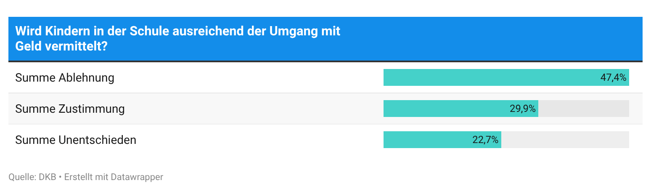Click the chart title about Geld vermittelt

tap(177, 39)
